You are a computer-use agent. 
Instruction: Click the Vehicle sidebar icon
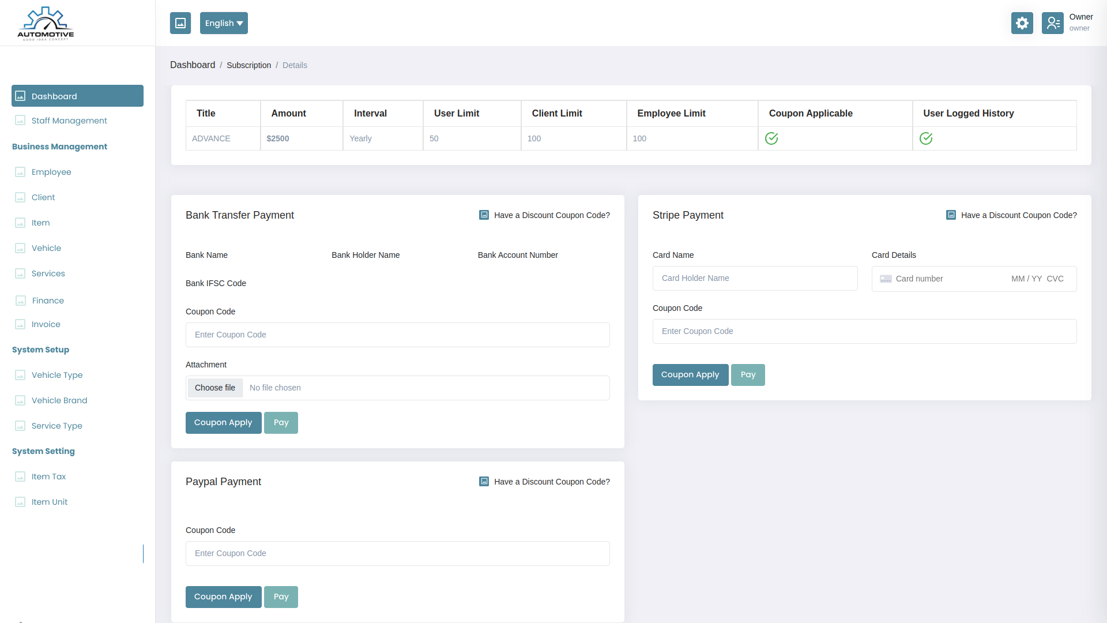(20, 248)
